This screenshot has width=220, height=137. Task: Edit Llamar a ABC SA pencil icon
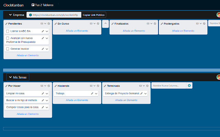pos(43,31)
